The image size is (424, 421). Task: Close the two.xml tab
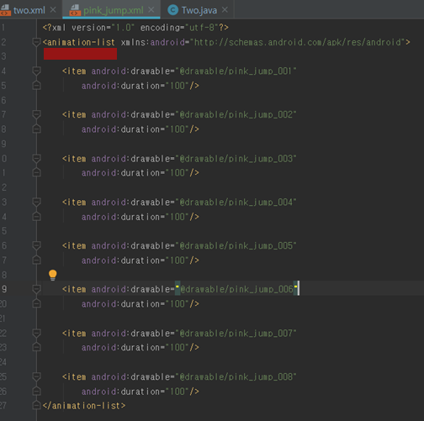click(x=53, y=10)
